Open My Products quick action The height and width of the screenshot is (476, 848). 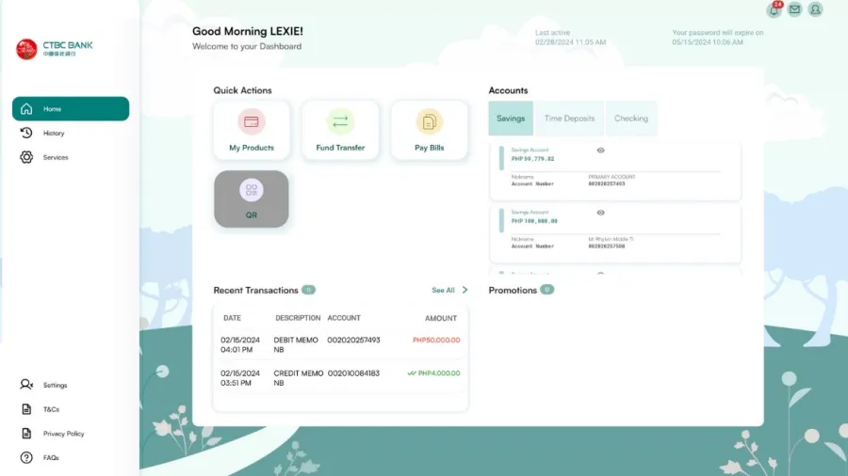252,130
